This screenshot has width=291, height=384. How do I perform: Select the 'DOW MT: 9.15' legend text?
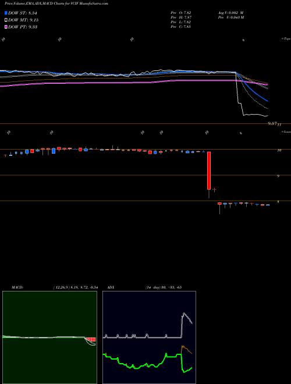coord(23,20)
